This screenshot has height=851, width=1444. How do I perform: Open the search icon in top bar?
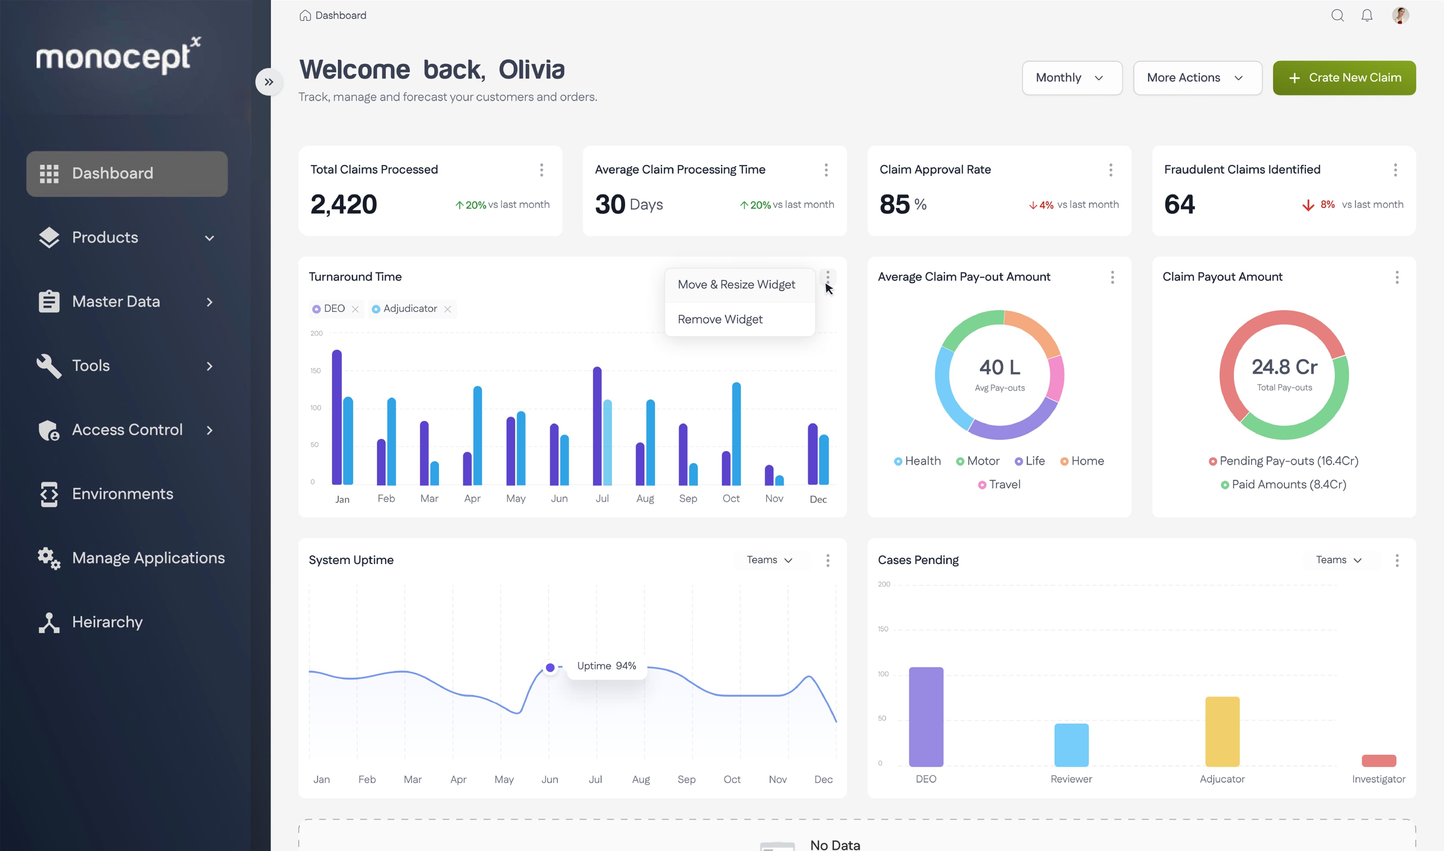1337,16
